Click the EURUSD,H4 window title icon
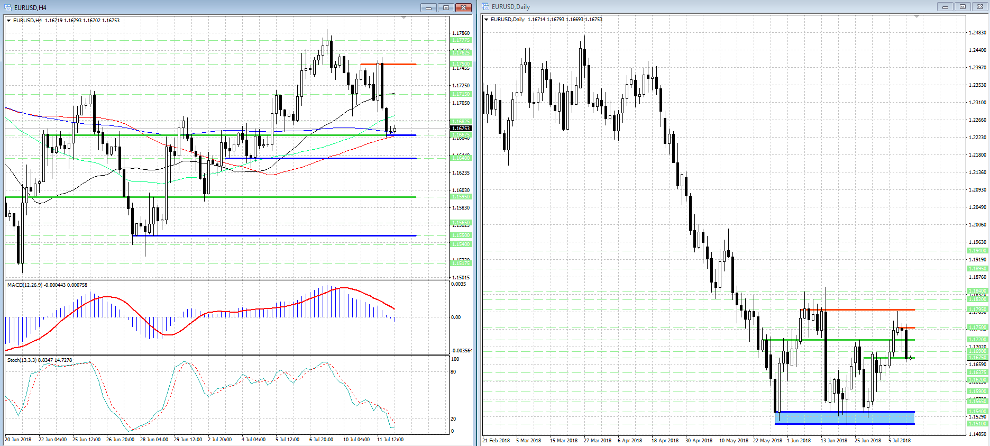The height and width of the screenshot is (446, 990). [8, 7]
